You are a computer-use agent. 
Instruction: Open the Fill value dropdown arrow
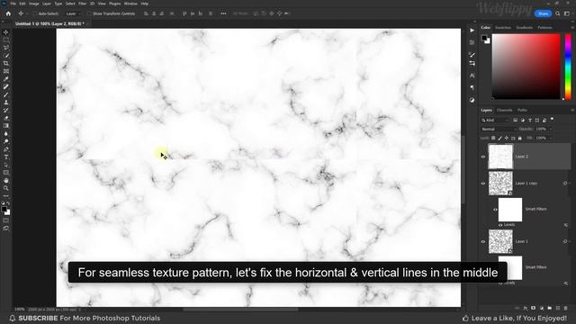[x=551, y=138]
